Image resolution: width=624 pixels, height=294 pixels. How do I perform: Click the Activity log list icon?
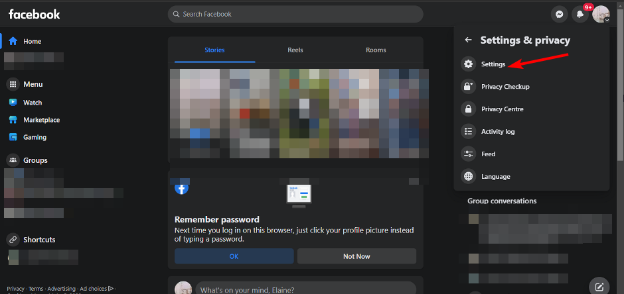[469, 131]
